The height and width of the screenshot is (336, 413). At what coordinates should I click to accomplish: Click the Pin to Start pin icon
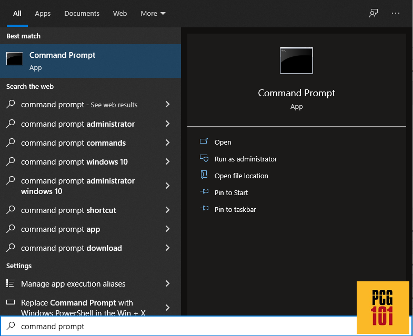[x=204, y=191]
